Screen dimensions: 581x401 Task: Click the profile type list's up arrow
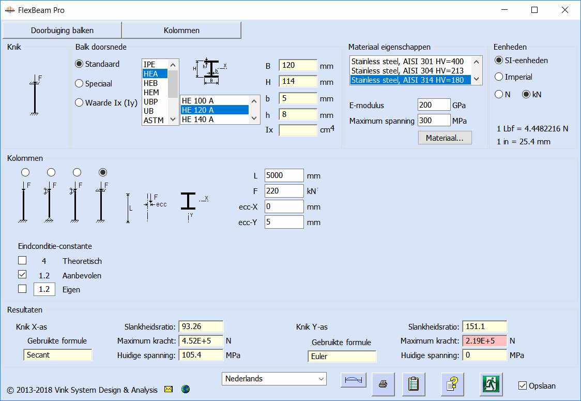173,65
